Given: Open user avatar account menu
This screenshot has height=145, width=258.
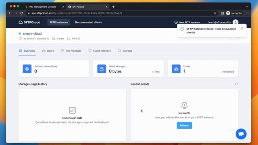Looking at the screenshot, I should (x=235, y=22).
